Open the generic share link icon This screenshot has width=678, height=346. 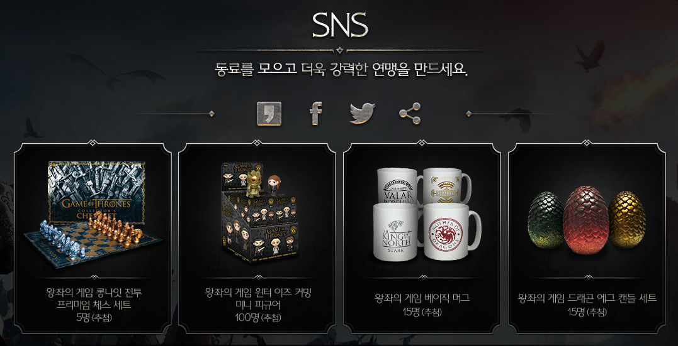coord(410,114)
